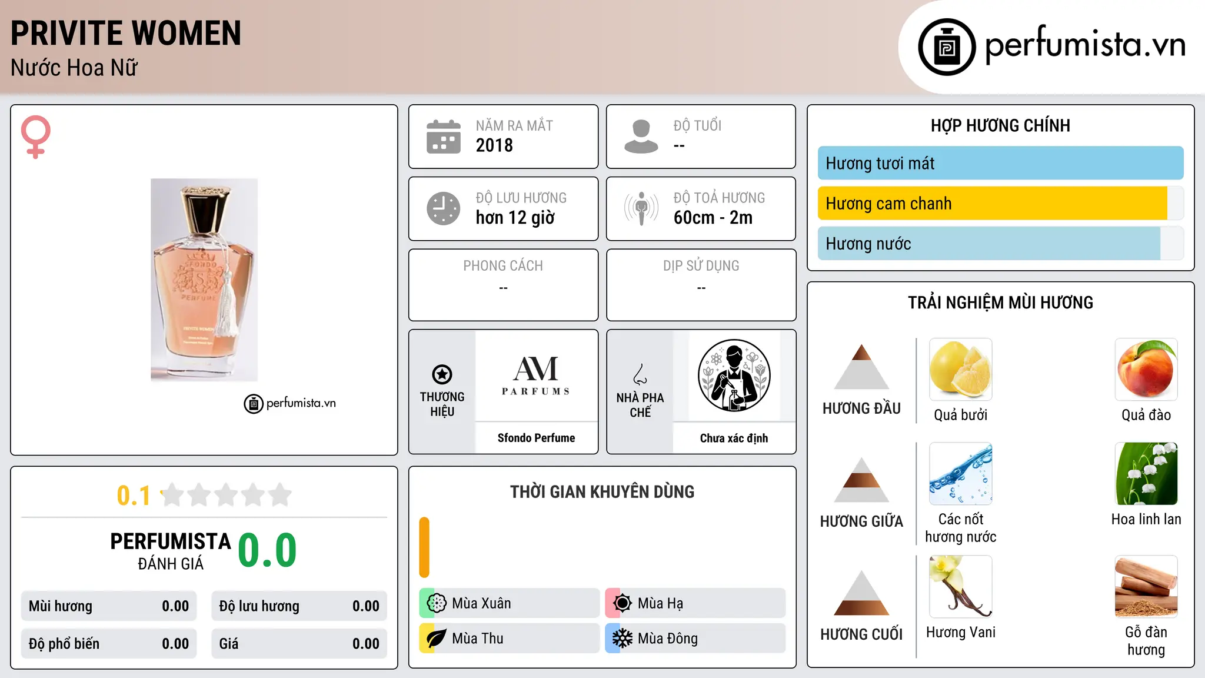Click the '60cm - 2m' sillage value
Screen dimensions: 1205x678
pos(713,218)
